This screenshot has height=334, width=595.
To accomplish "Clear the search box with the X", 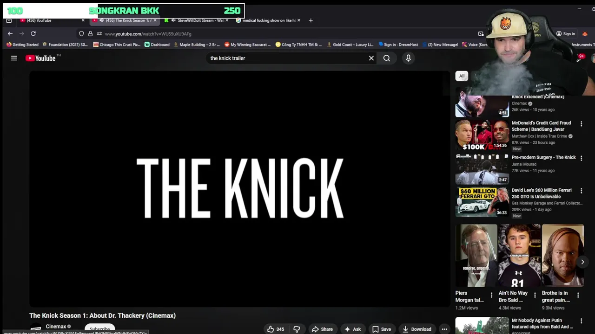I will 371,58.
